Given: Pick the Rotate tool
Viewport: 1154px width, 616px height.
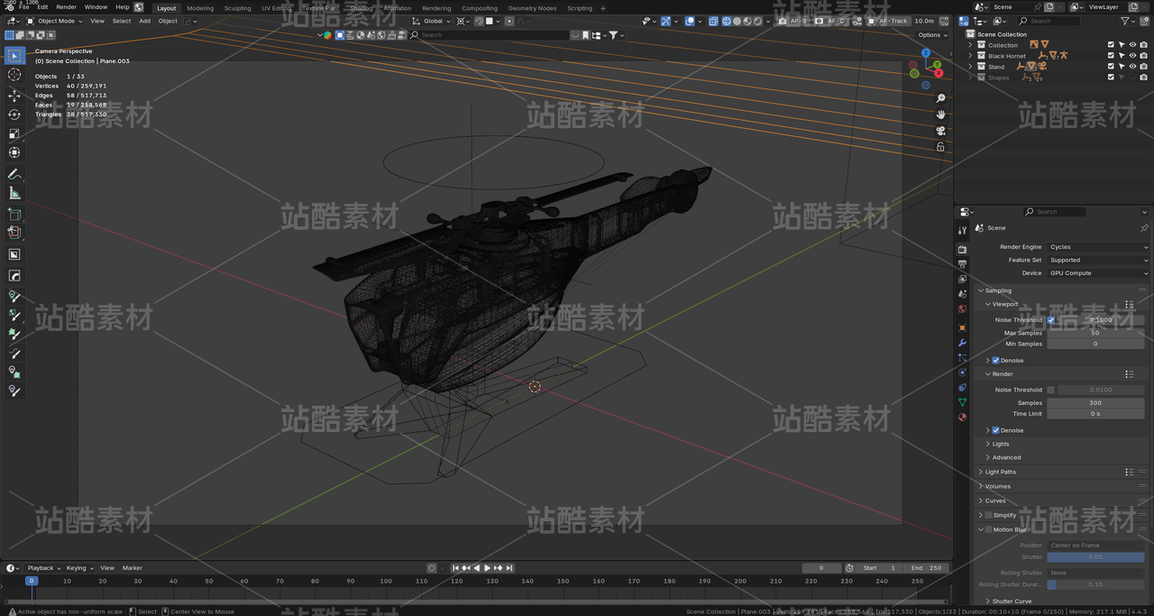Looking at the screenshot, I should (x=14, y=115).
